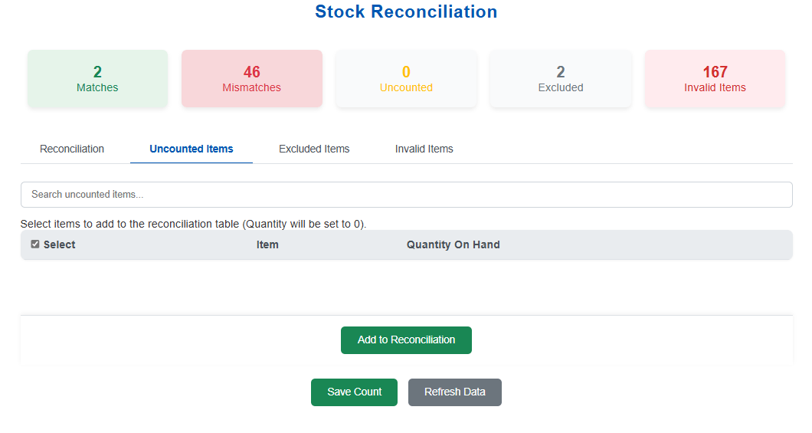812x433 pixels.
Task: Click the red Mismatches summary card
Action: point(251,79)
